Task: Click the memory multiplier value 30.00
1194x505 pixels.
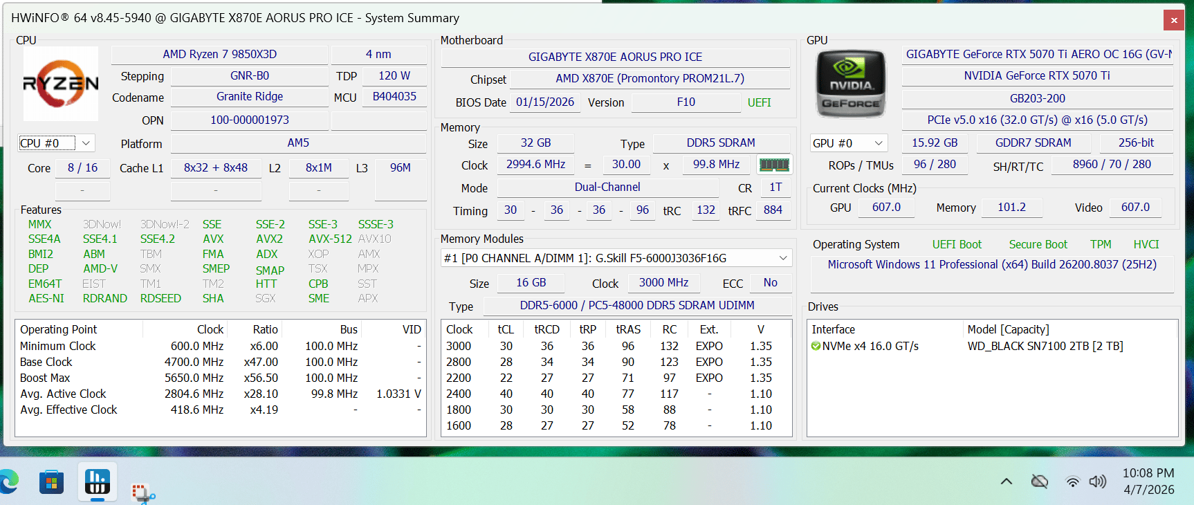Action: (626, 164)
